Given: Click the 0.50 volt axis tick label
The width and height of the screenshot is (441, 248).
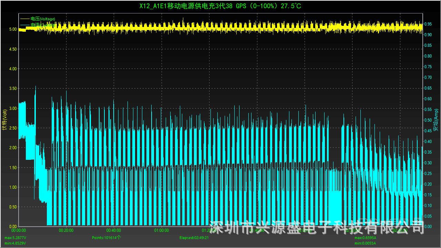Looking at the screenshot, I should coord(13,207).
